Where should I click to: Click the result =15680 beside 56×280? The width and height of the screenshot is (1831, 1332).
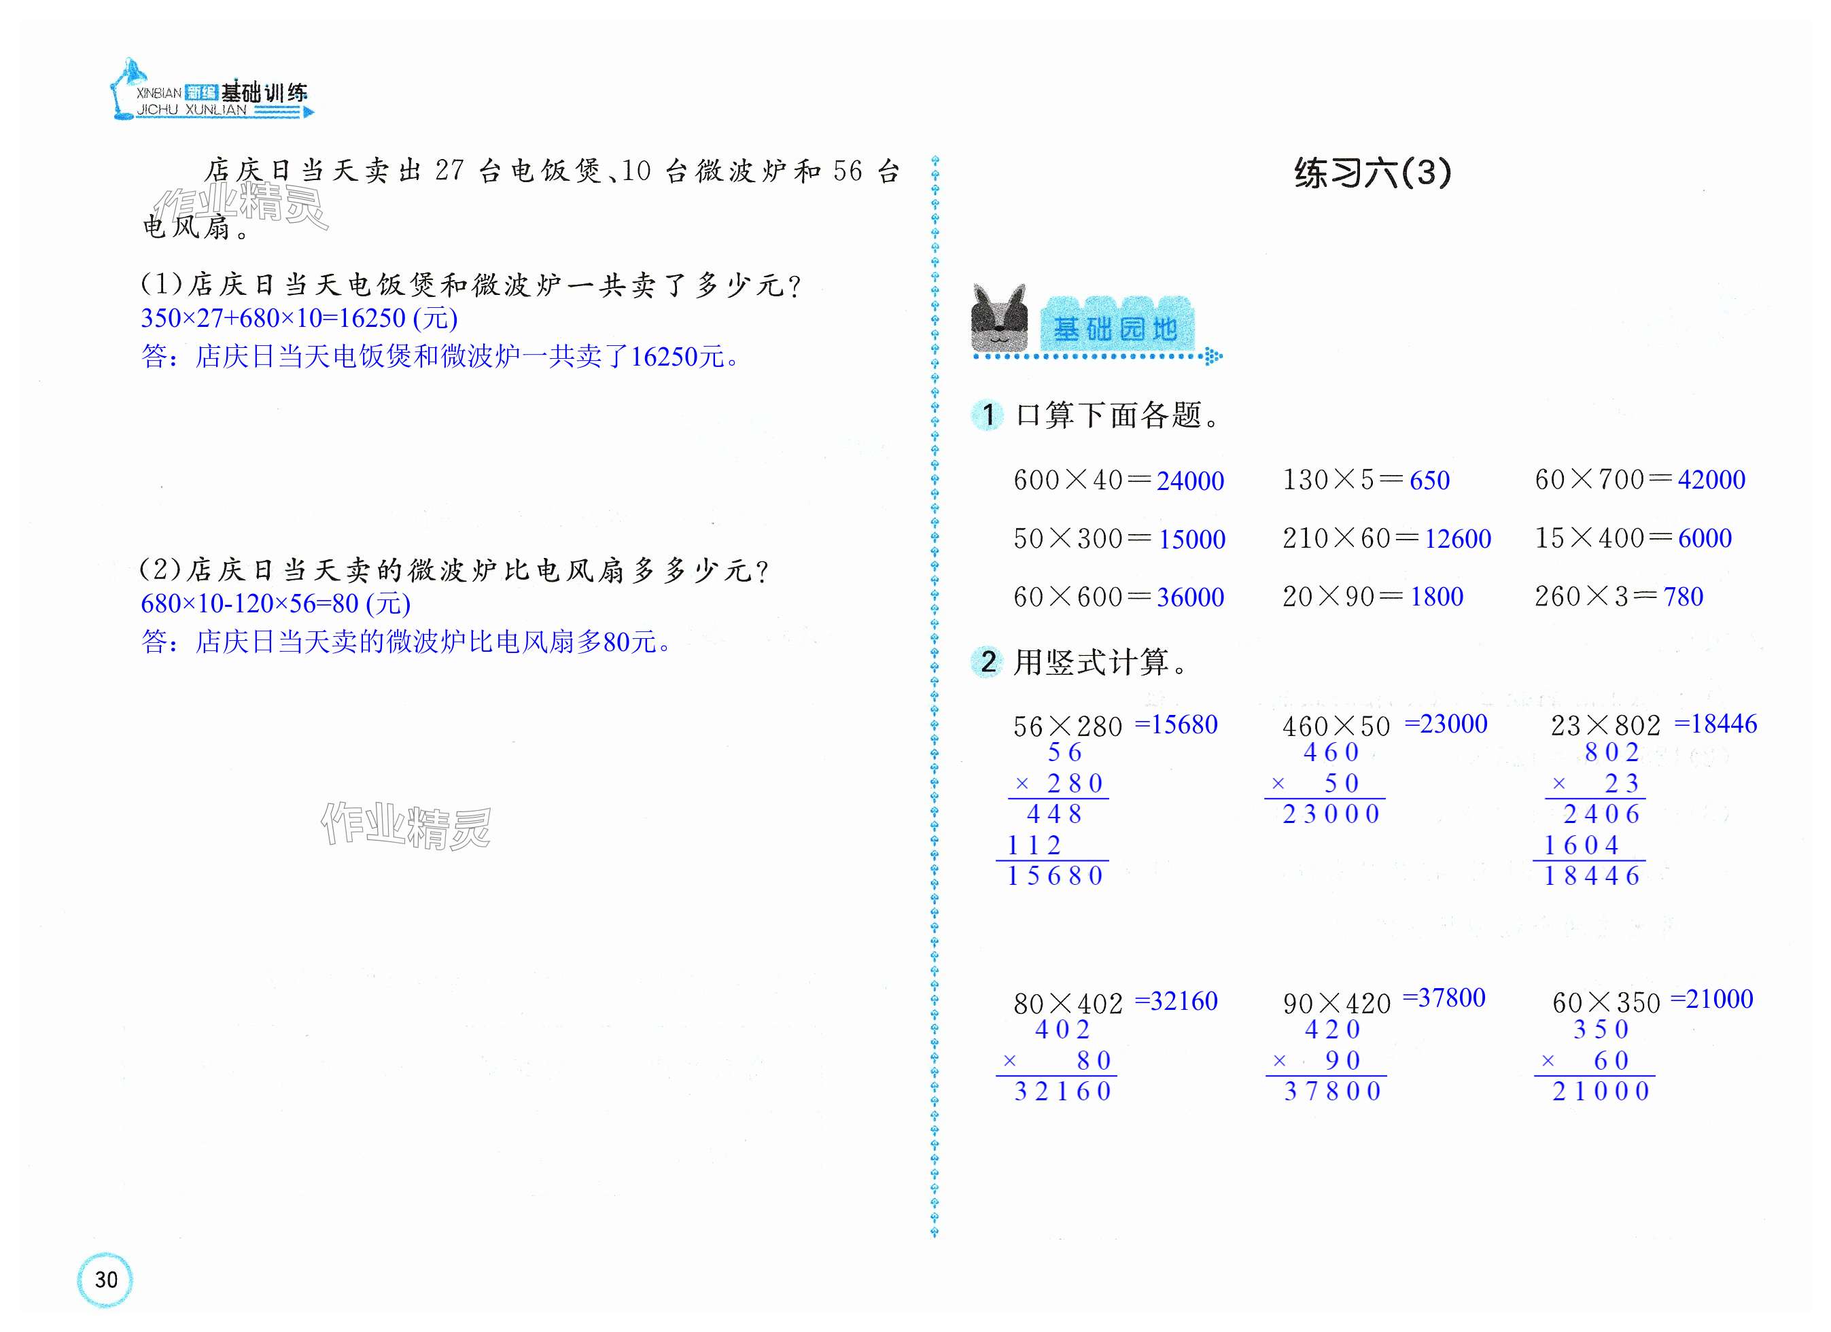[x=1176, y=724]
